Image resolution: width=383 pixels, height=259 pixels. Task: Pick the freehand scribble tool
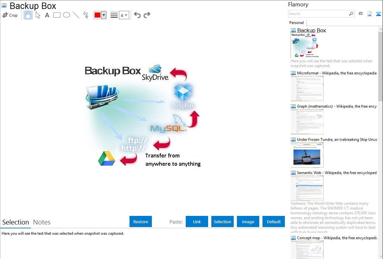[x=86, y=15]
